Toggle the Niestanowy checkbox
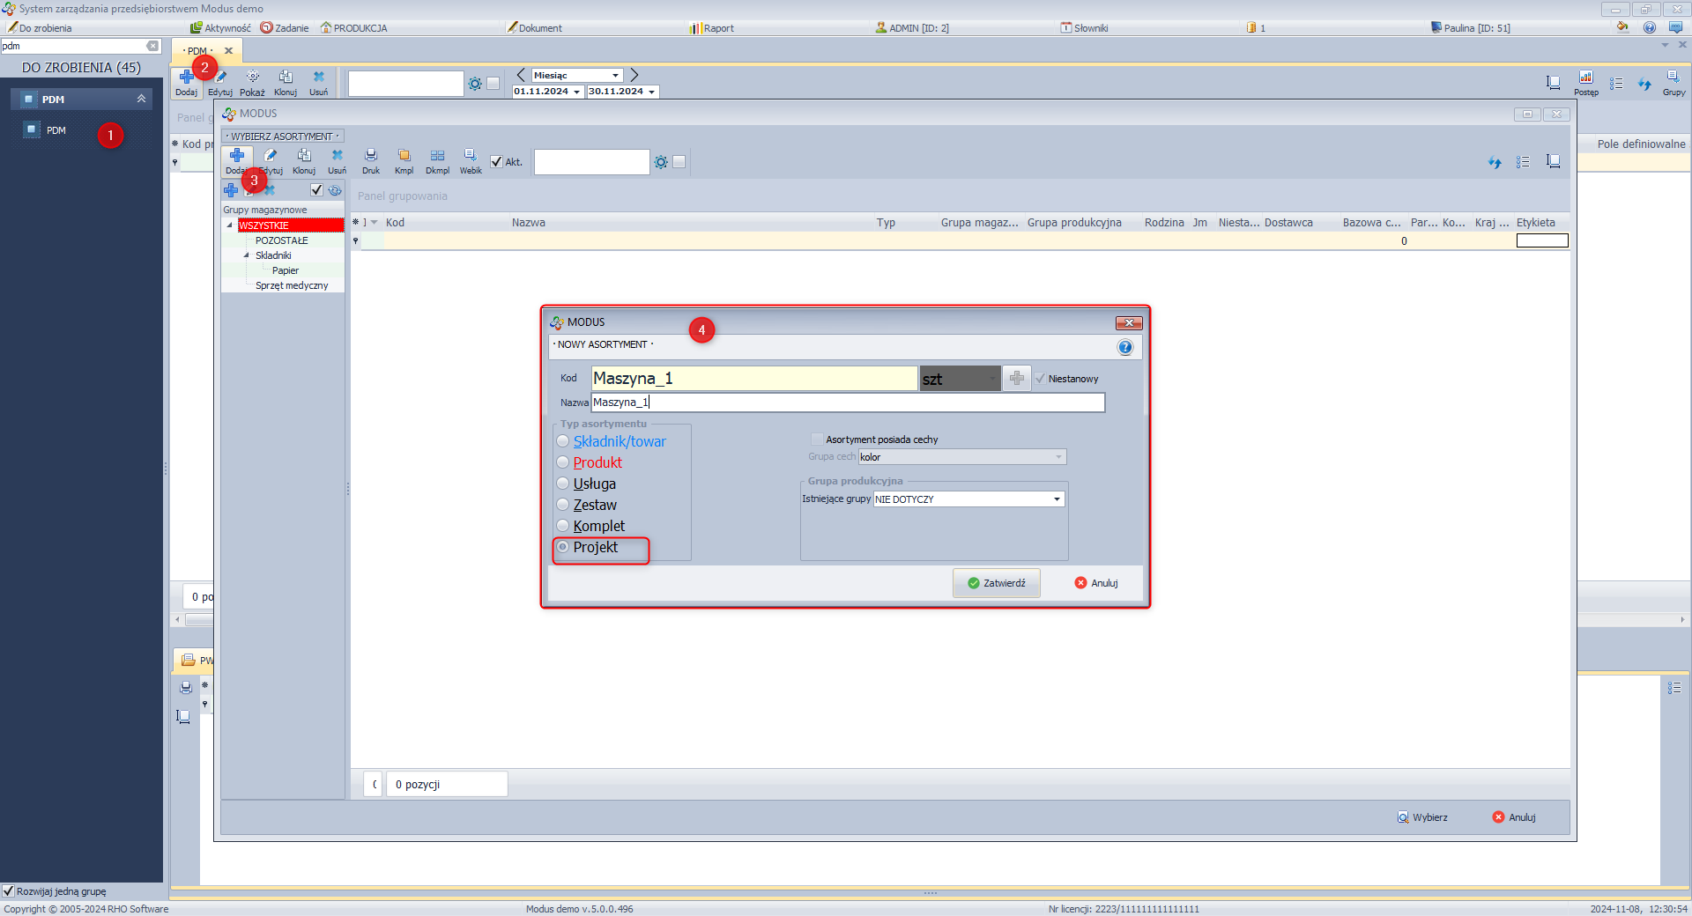The height and width of the screenshot is (916, 1692). tap(1041, 379)
